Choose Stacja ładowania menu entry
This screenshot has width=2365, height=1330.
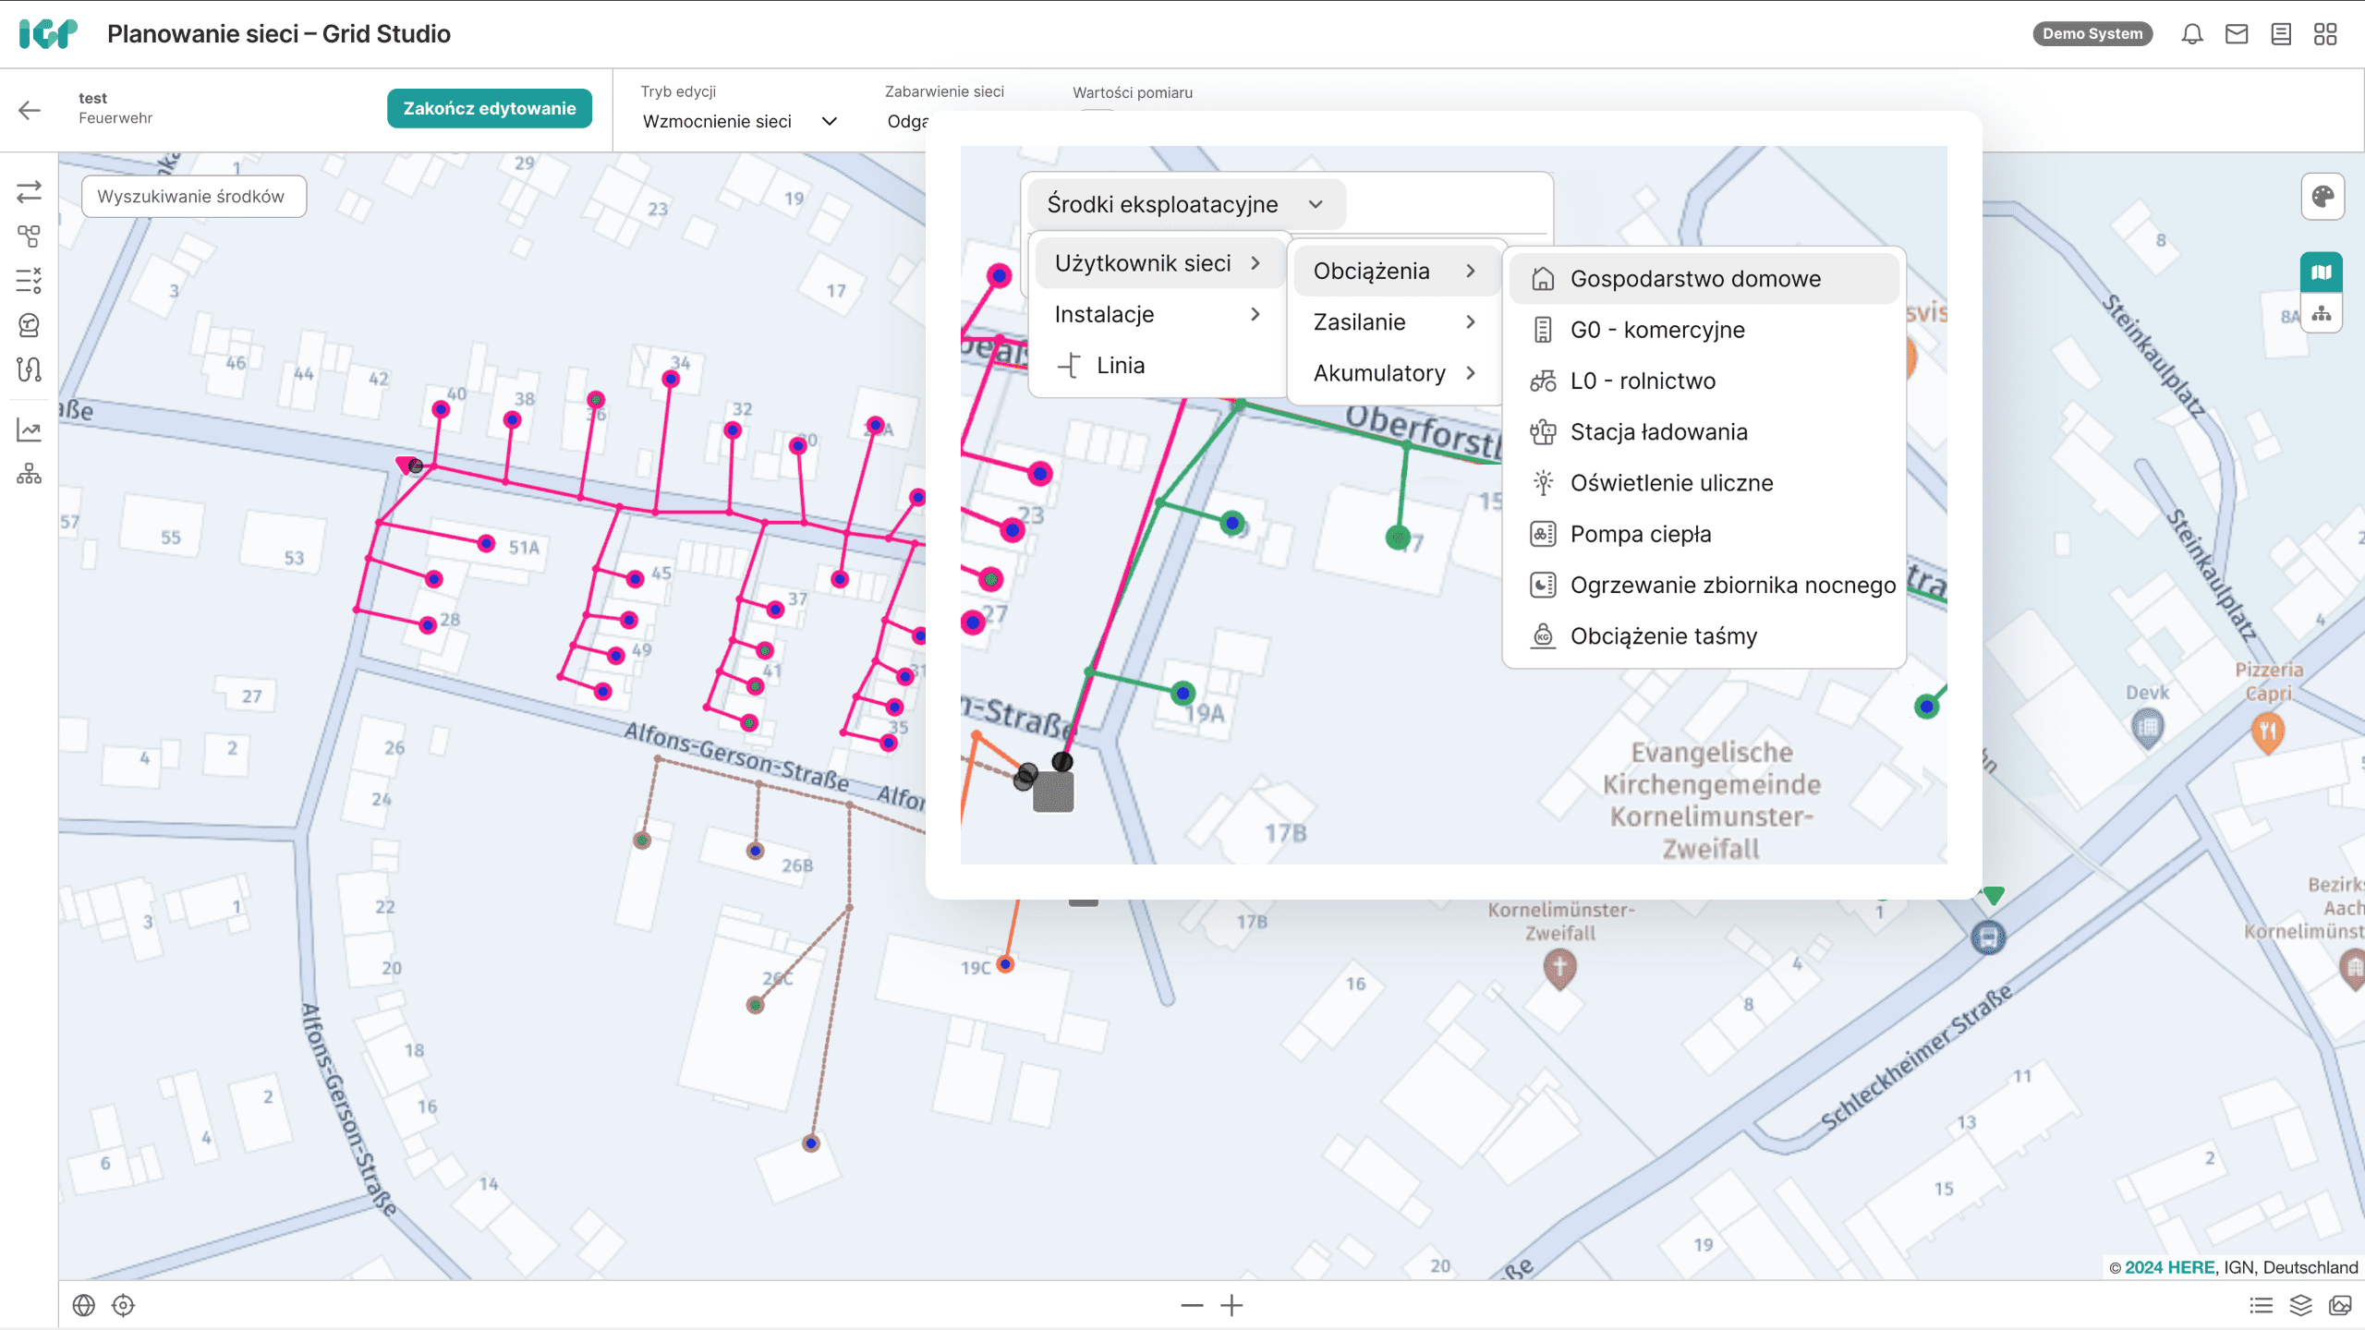tap(1658, 432)
